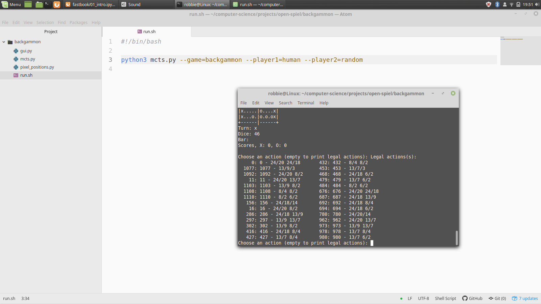Viewport: 541px width, 304px height.
Task: Click the Menu button on the taskbar
Action: (x=11, y=4)
